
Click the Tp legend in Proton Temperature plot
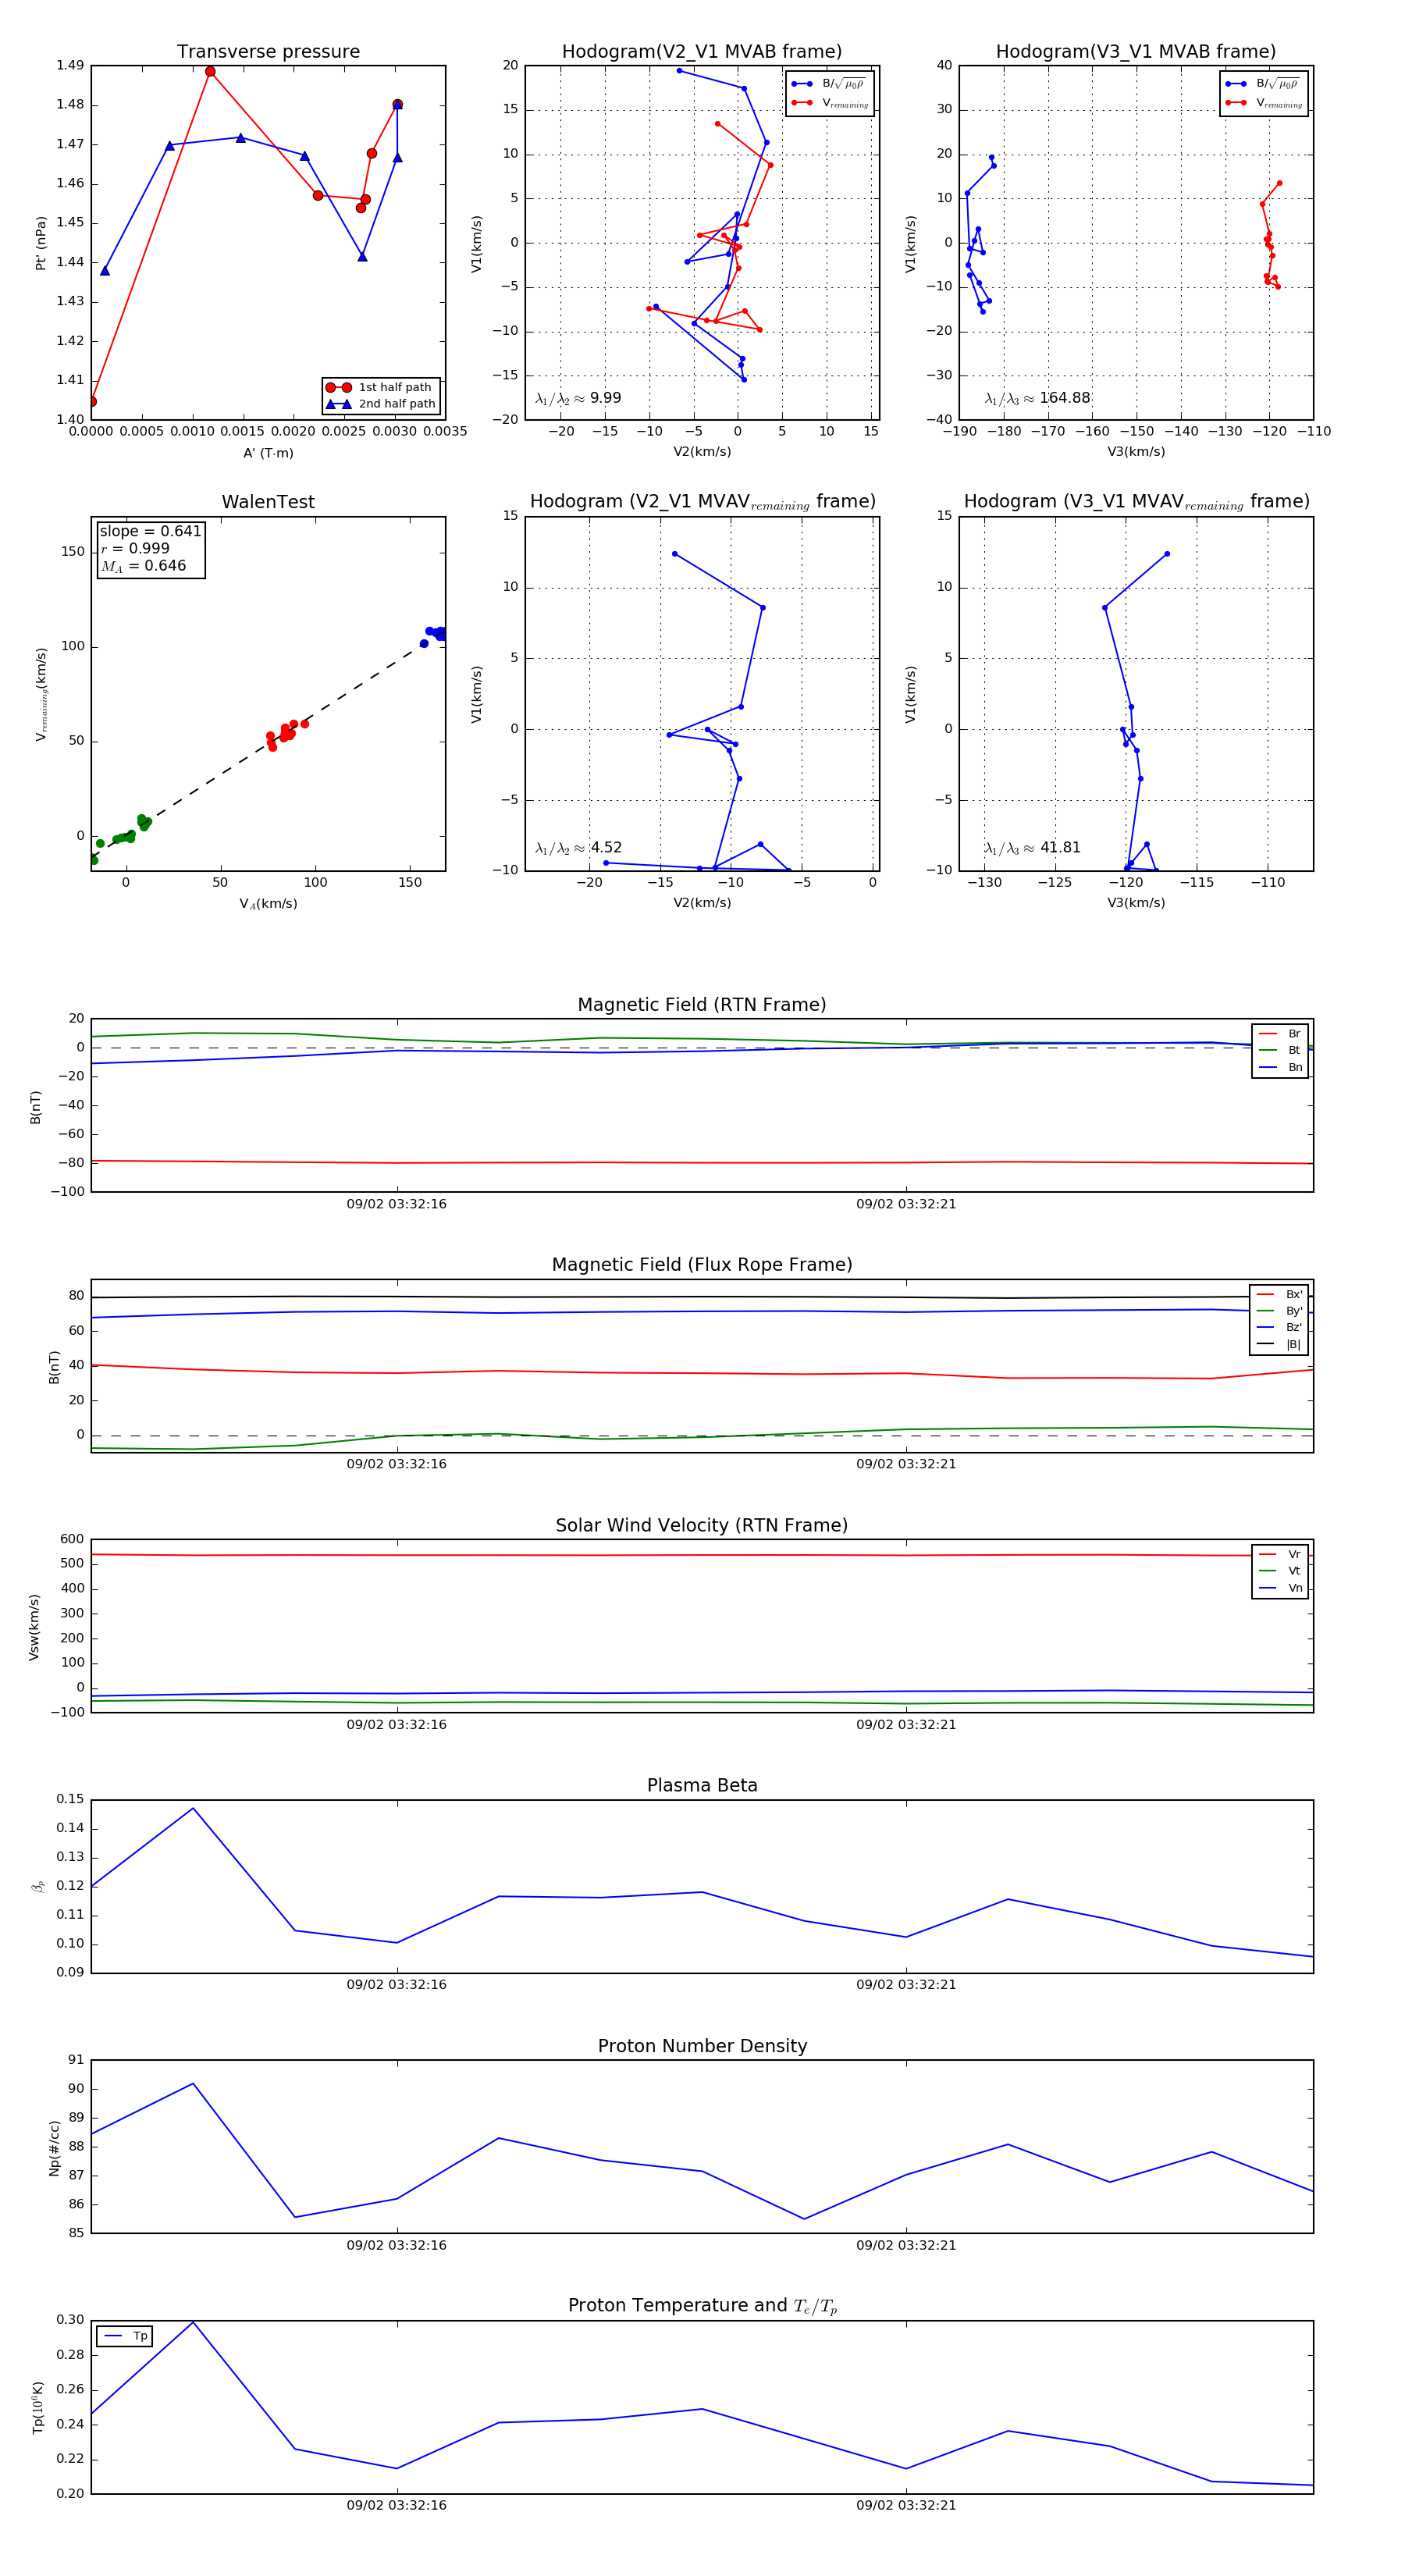tap(125, 2336)
